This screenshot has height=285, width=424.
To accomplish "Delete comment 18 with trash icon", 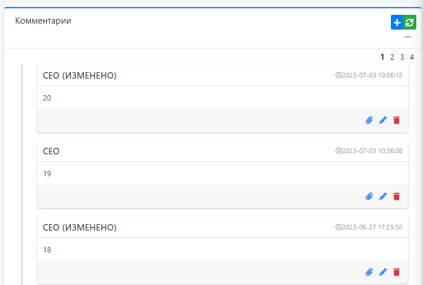I will [397, 272].
